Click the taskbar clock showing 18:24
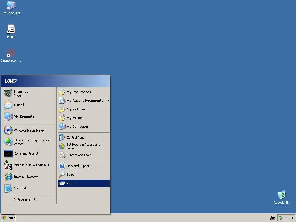Viewport: 296px width, 222px height. click(x=289, y=218)
